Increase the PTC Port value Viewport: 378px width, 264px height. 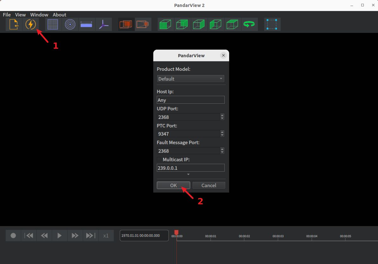(222, 132)
